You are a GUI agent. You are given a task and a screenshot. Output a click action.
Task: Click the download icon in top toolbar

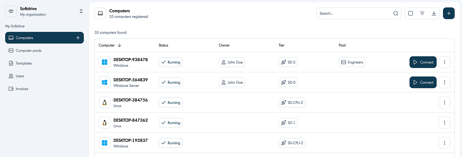point(434,13)
